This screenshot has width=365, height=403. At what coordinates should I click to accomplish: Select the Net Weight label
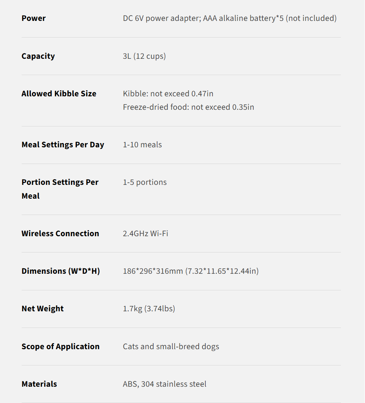click(x=43, y=309)
